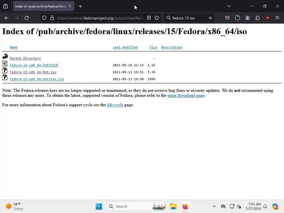The image size is (284, 213).
Task: View site security padlock info
Action: click(52, 18)
